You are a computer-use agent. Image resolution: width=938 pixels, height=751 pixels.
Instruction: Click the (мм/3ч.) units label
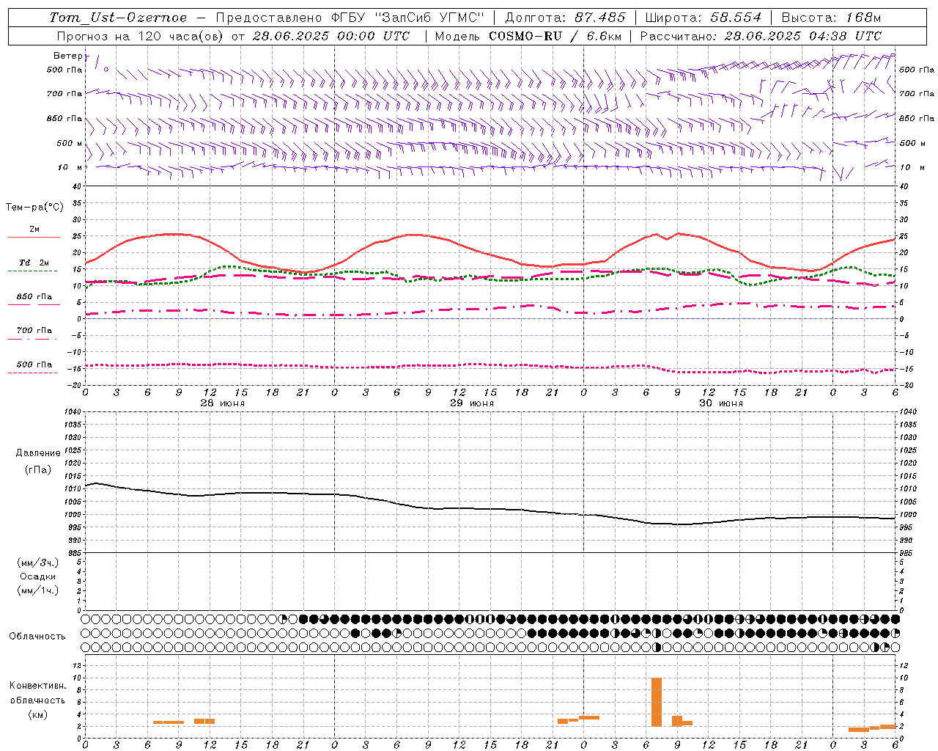coord(38,563)
